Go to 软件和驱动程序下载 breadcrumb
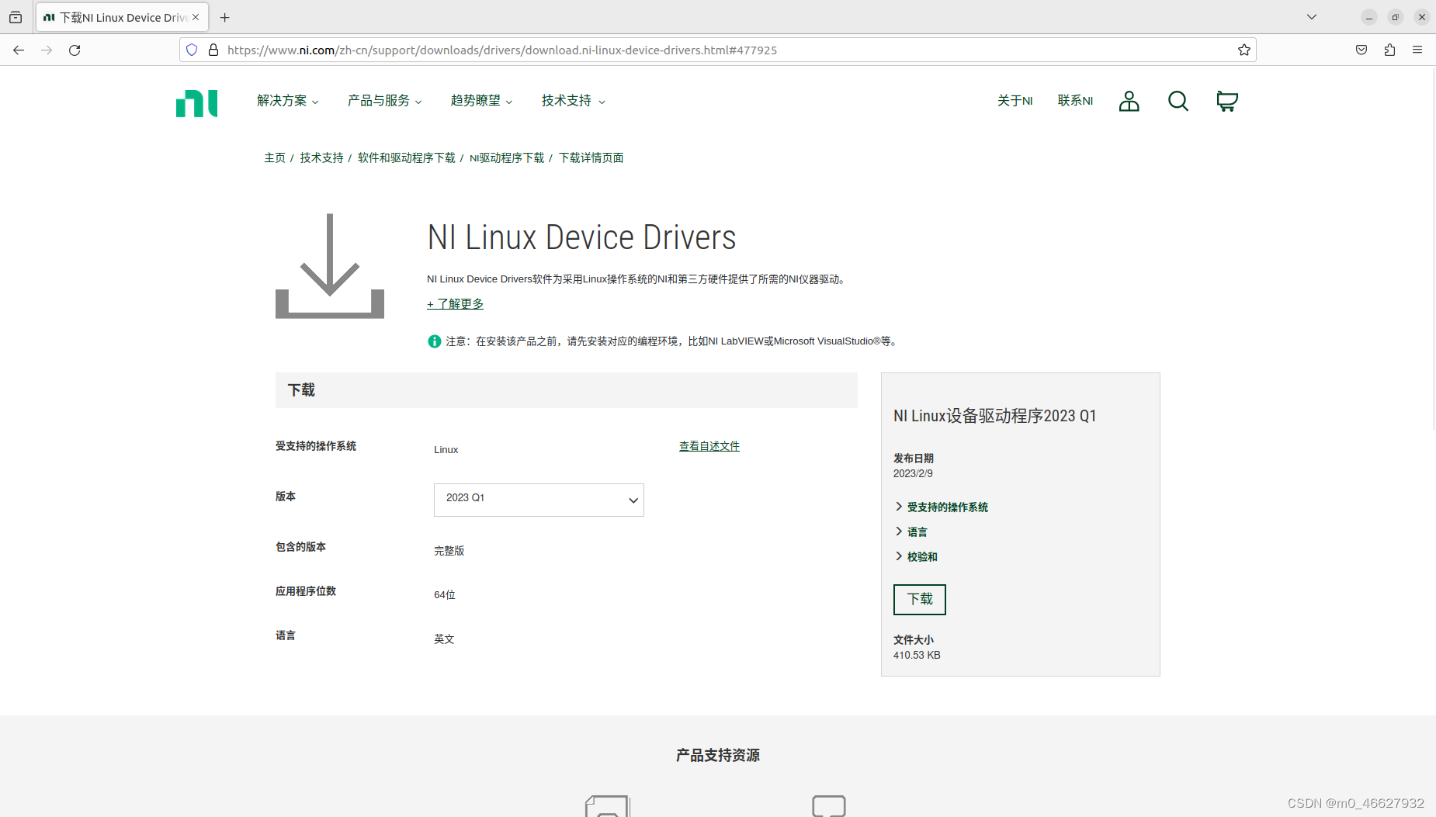 [x=407, y=158]
